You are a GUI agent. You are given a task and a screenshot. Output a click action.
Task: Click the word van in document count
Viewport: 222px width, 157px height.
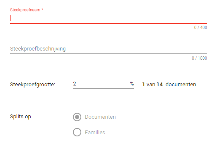151,85
